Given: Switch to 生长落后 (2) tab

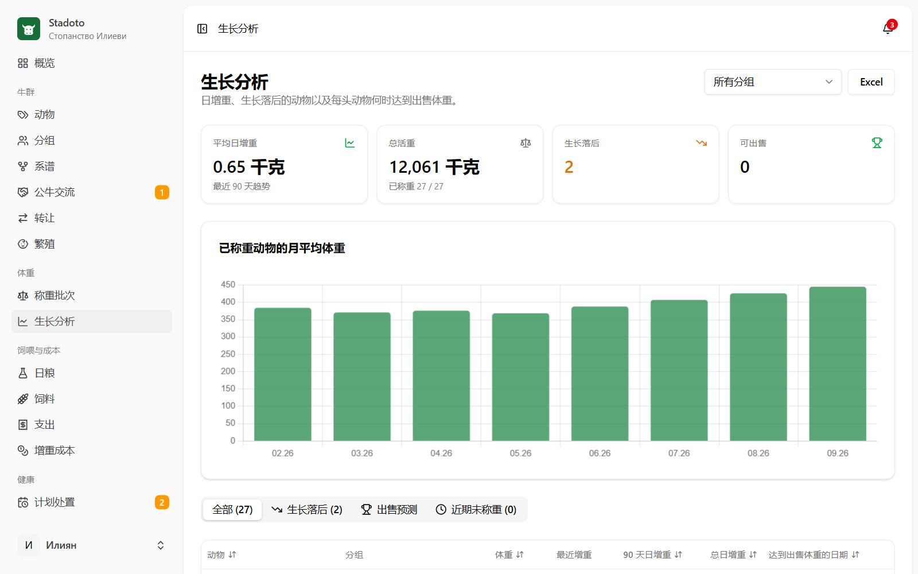Looking at the screenshot, I should click(x=307, y=510).
